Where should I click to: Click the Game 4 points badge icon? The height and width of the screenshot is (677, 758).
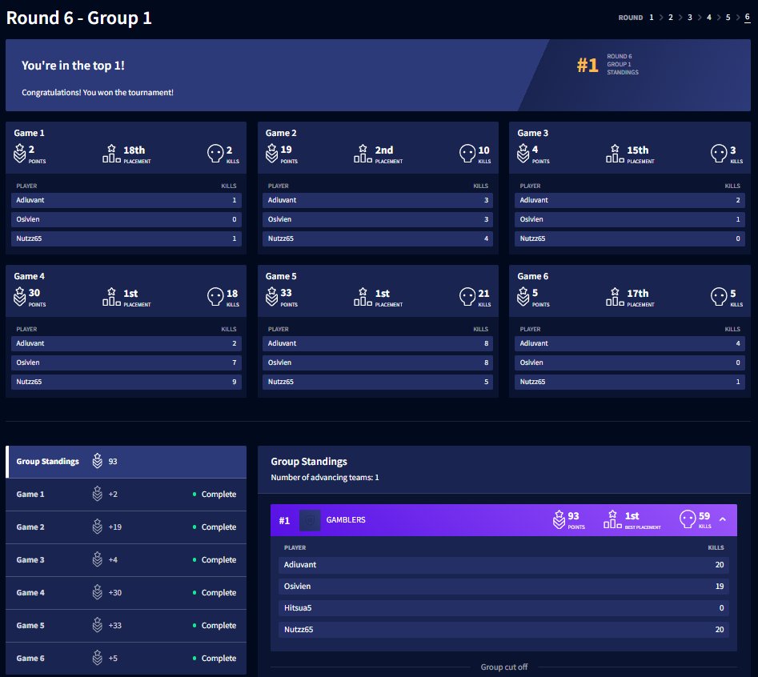point(19,296)
